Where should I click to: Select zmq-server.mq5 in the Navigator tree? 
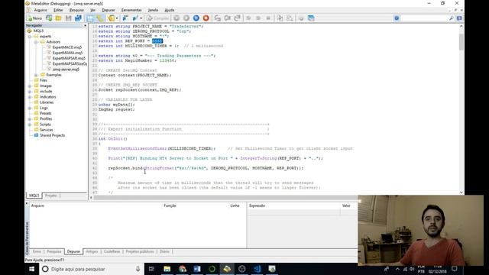[66, 70]
